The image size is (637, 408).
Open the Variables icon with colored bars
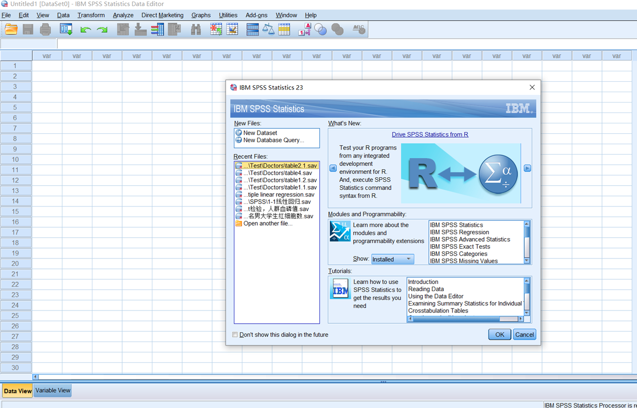point(157,30)
